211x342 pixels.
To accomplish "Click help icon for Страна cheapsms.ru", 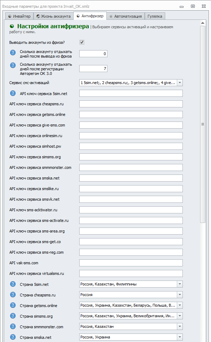I will click(x=13, y=295).
